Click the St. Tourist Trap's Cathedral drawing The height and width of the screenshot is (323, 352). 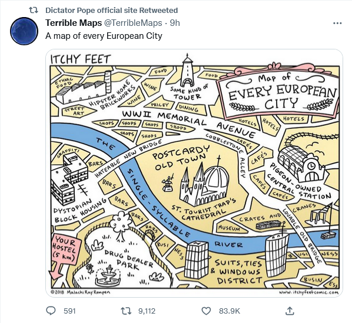coord(203,183)
